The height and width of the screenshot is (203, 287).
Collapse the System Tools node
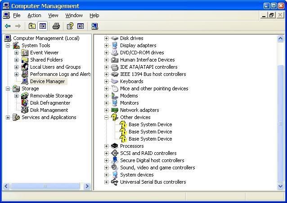coord(8,45)
